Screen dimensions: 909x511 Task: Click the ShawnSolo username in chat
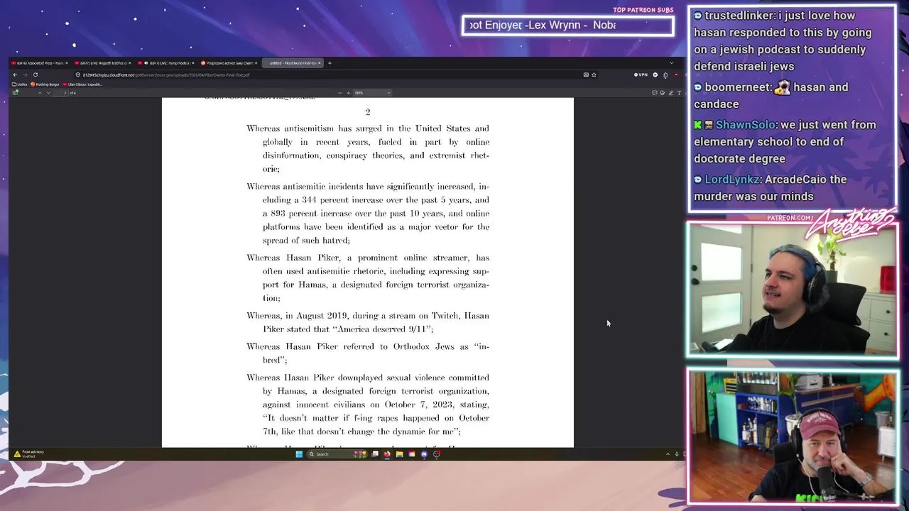coord(746,125)
